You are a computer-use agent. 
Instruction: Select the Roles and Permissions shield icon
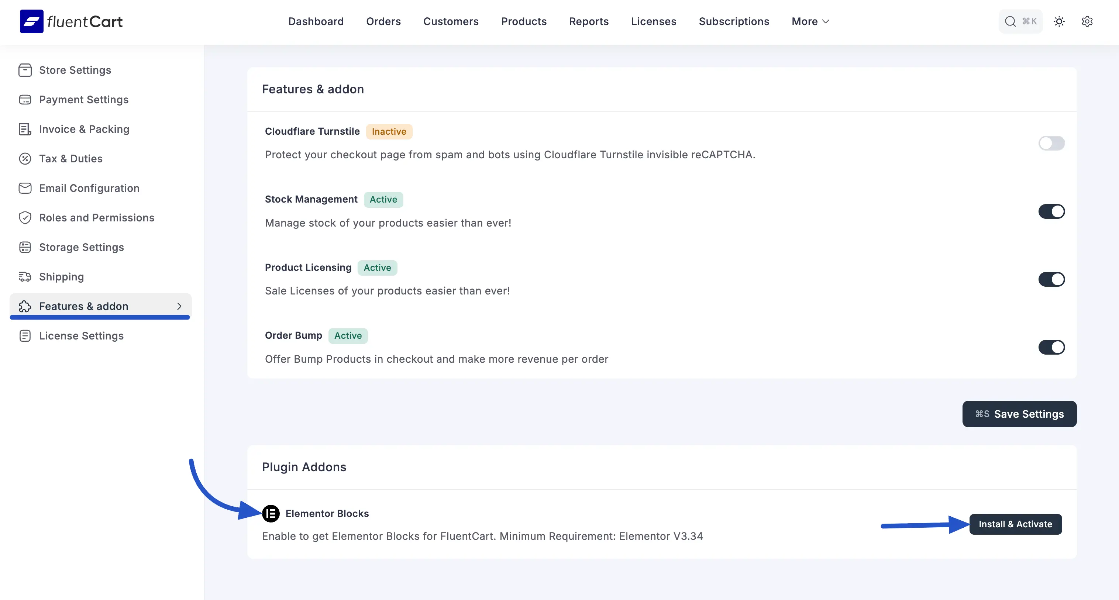pyautogui.click(x=25, y=218)
